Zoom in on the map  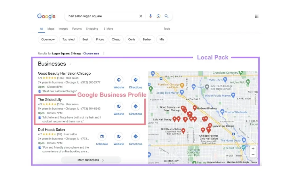253,149
